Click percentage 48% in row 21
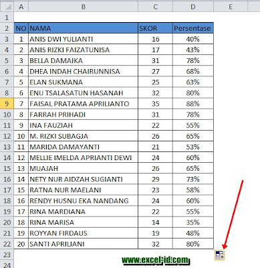The width and height of the screenshot is (260, 268). (193, 233)
